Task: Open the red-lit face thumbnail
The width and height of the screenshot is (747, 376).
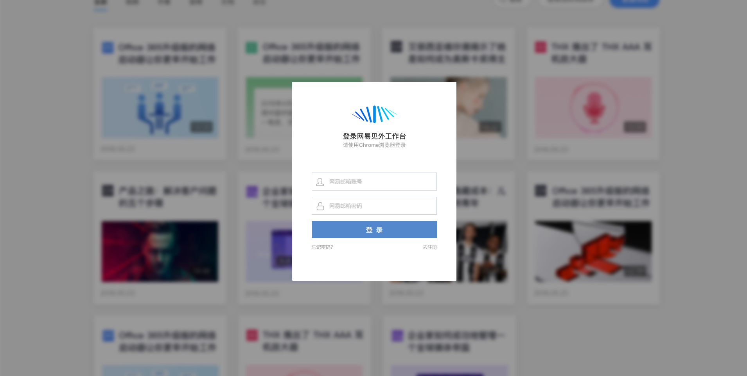Action: tap(160, 251)
